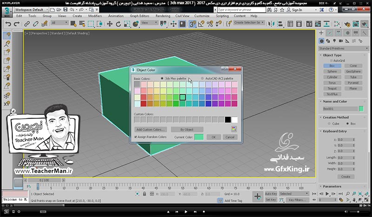
Task: Pick the black custom color swatch
Action: (x=228, y=120)
